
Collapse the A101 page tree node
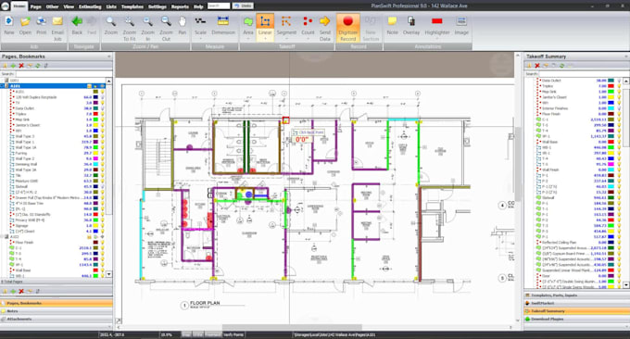2,86
